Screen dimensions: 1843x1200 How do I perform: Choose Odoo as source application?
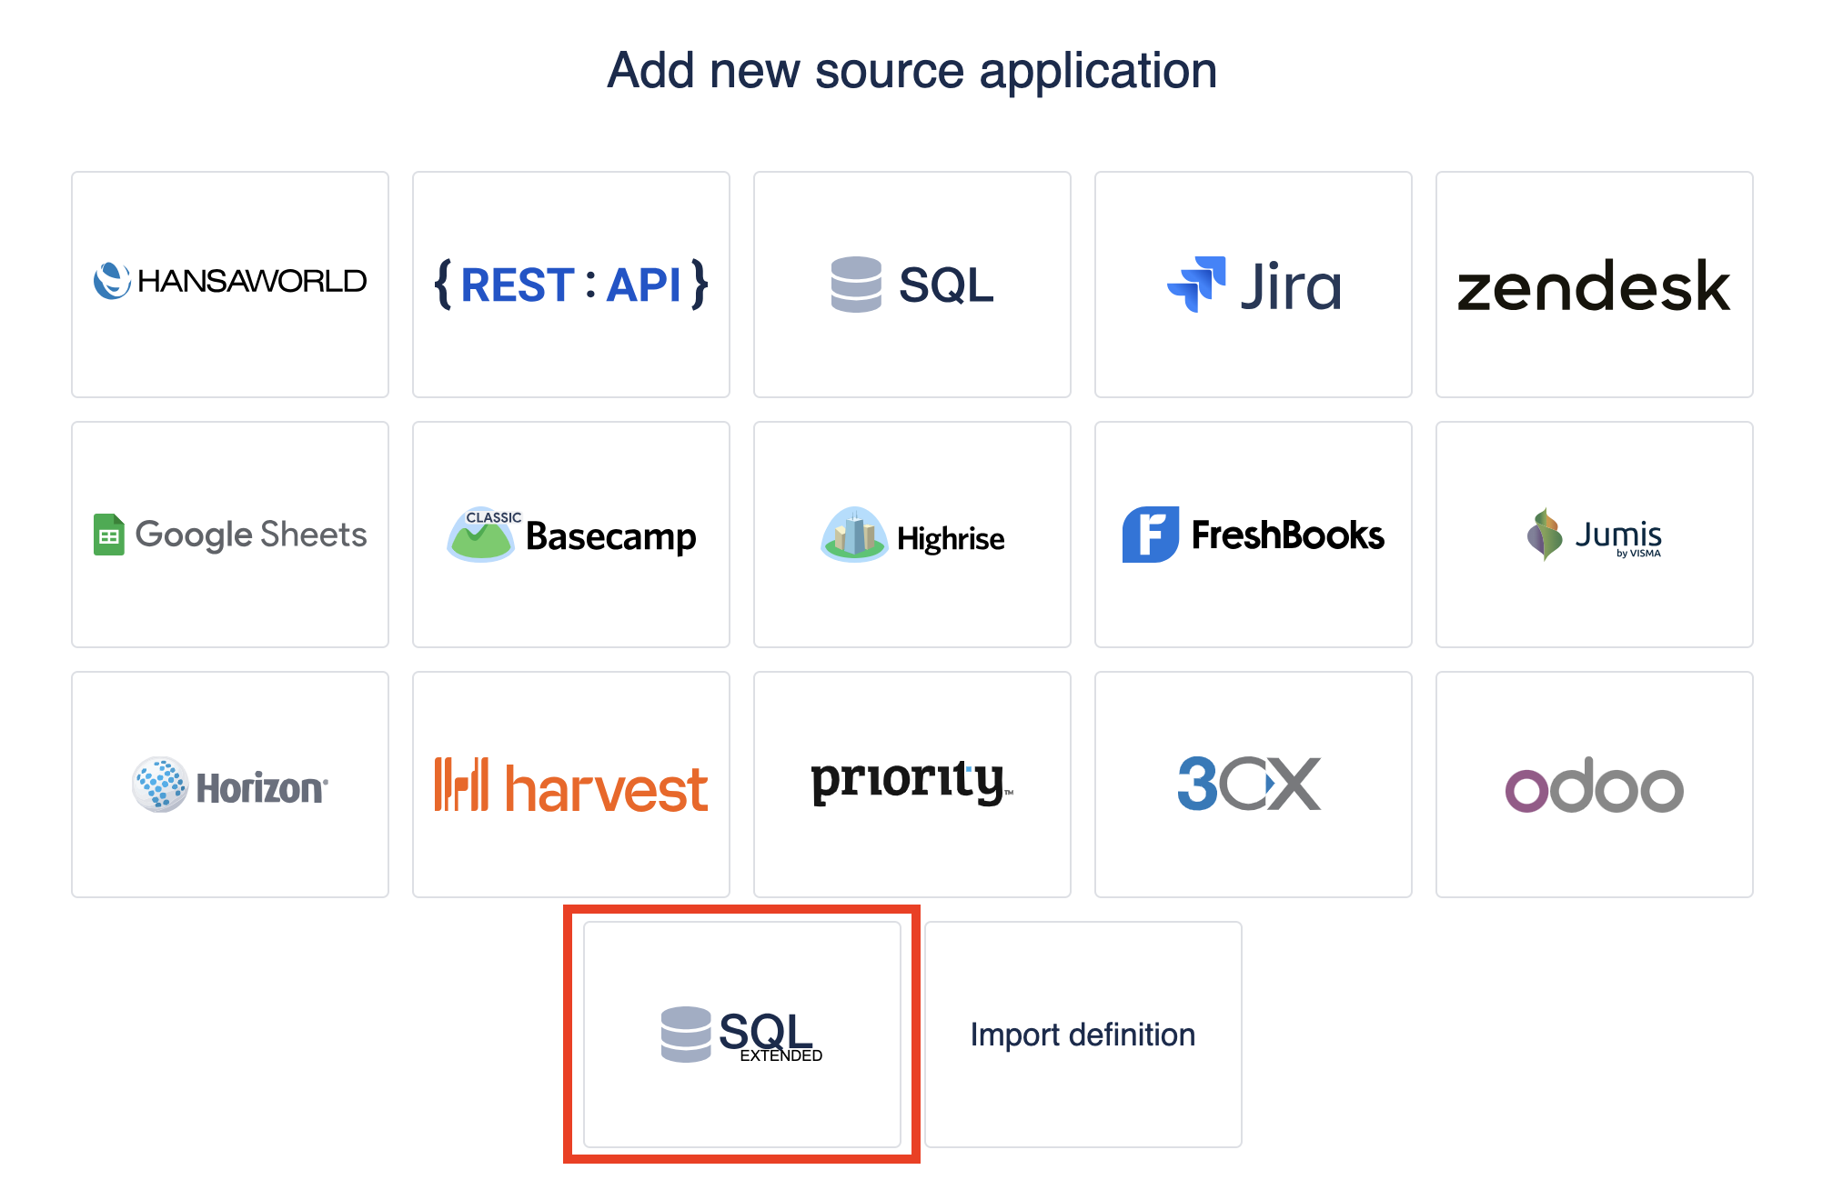tap(1594, 785)
